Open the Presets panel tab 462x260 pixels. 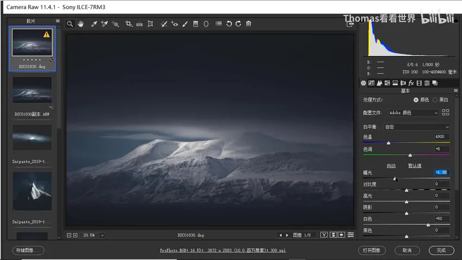pyautogui.click(x=427, y=83)
